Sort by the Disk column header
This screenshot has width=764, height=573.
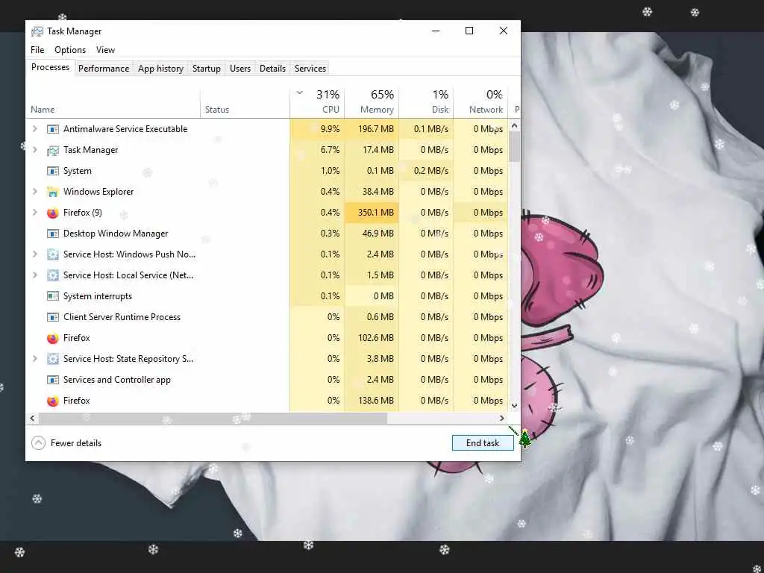pos(426,103)
